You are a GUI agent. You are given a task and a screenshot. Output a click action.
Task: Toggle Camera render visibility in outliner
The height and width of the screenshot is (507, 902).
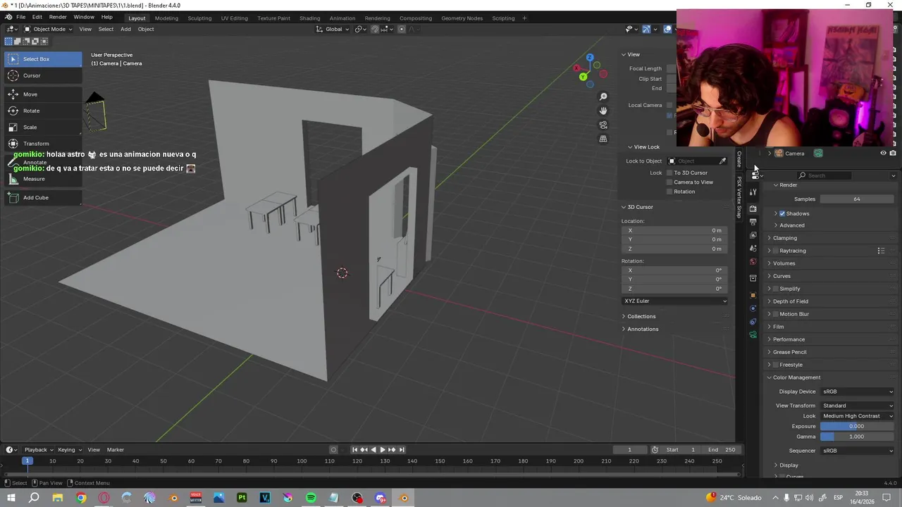click(894, 153)
